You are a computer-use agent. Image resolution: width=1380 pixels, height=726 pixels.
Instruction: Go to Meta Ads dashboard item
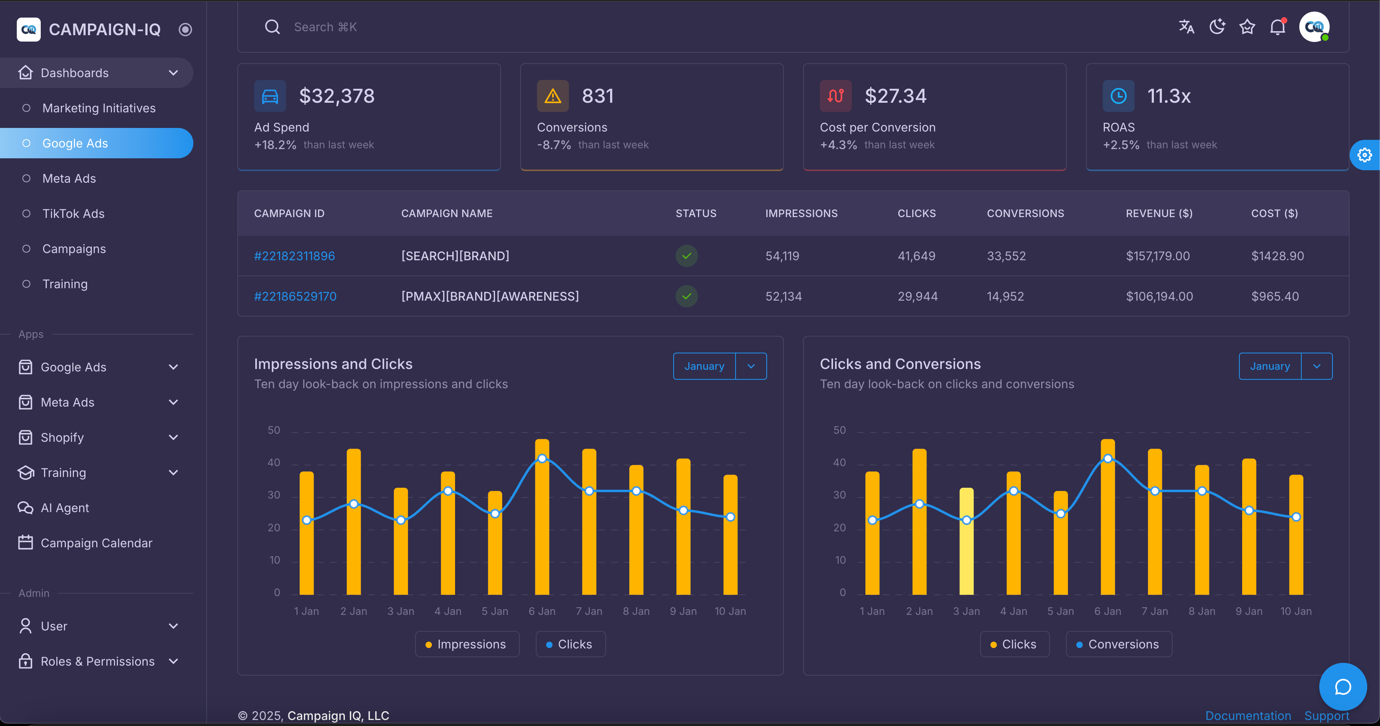point(69,179)
